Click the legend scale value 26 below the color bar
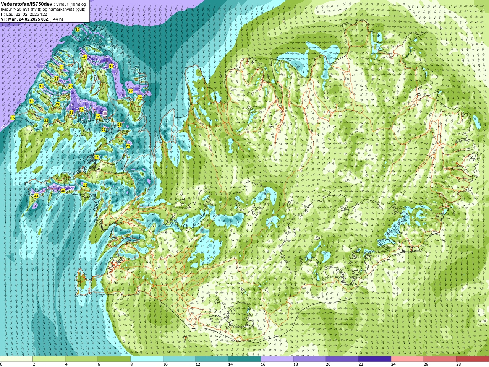The width and height of the screenshot is (489, 367). pyautogui.click(x=426, y=364)
